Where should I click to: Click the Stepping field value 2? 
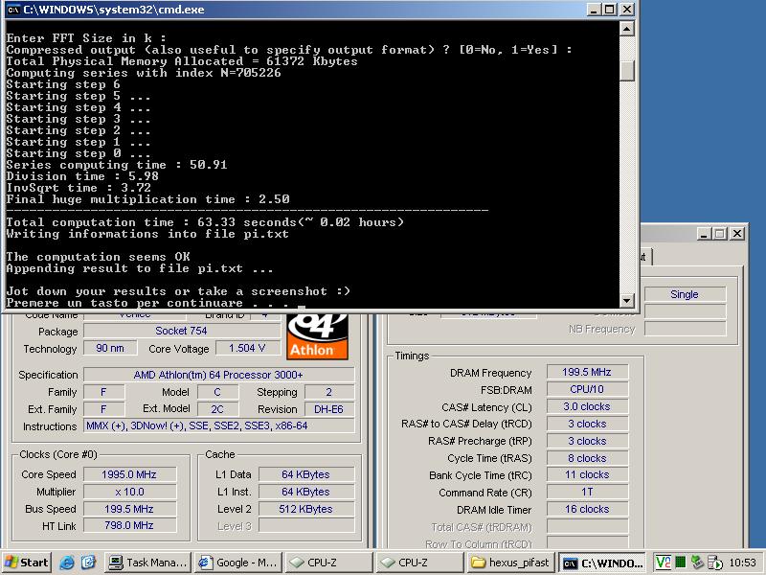tap(328, 392)
